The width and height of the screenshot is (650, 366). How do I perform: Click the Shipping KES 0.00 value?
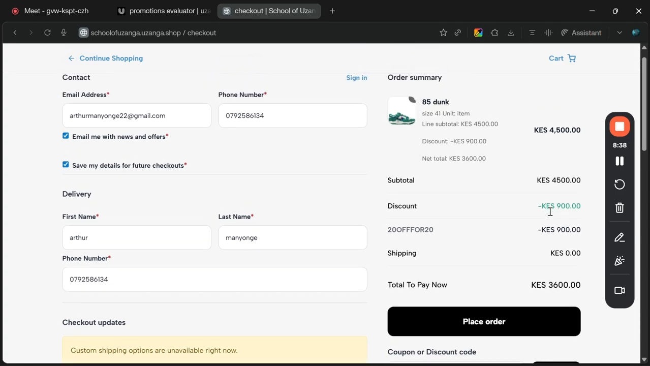pos(566,253)
